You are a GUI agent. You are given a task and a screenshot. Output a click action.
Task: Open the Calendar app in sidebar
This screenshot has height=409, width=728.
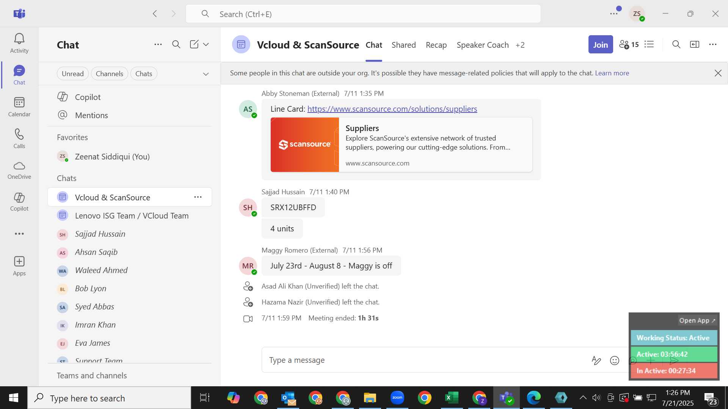(x=19, y=107)
